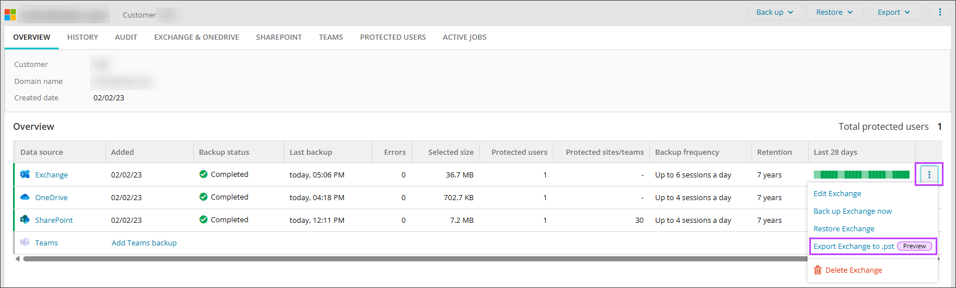The height and width of the screenshot is (288, 956).
Task: Click the Exchange data source icon
Action: click(25, 175)
